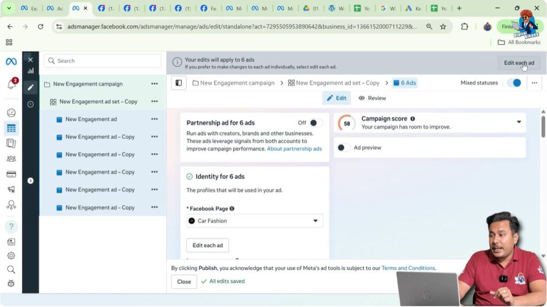Image resolution: width=547 pixels, height=307 pixels.
Task: Open the Facebook Page Car Fashion dropdown
Action: [x=255, y=221]
